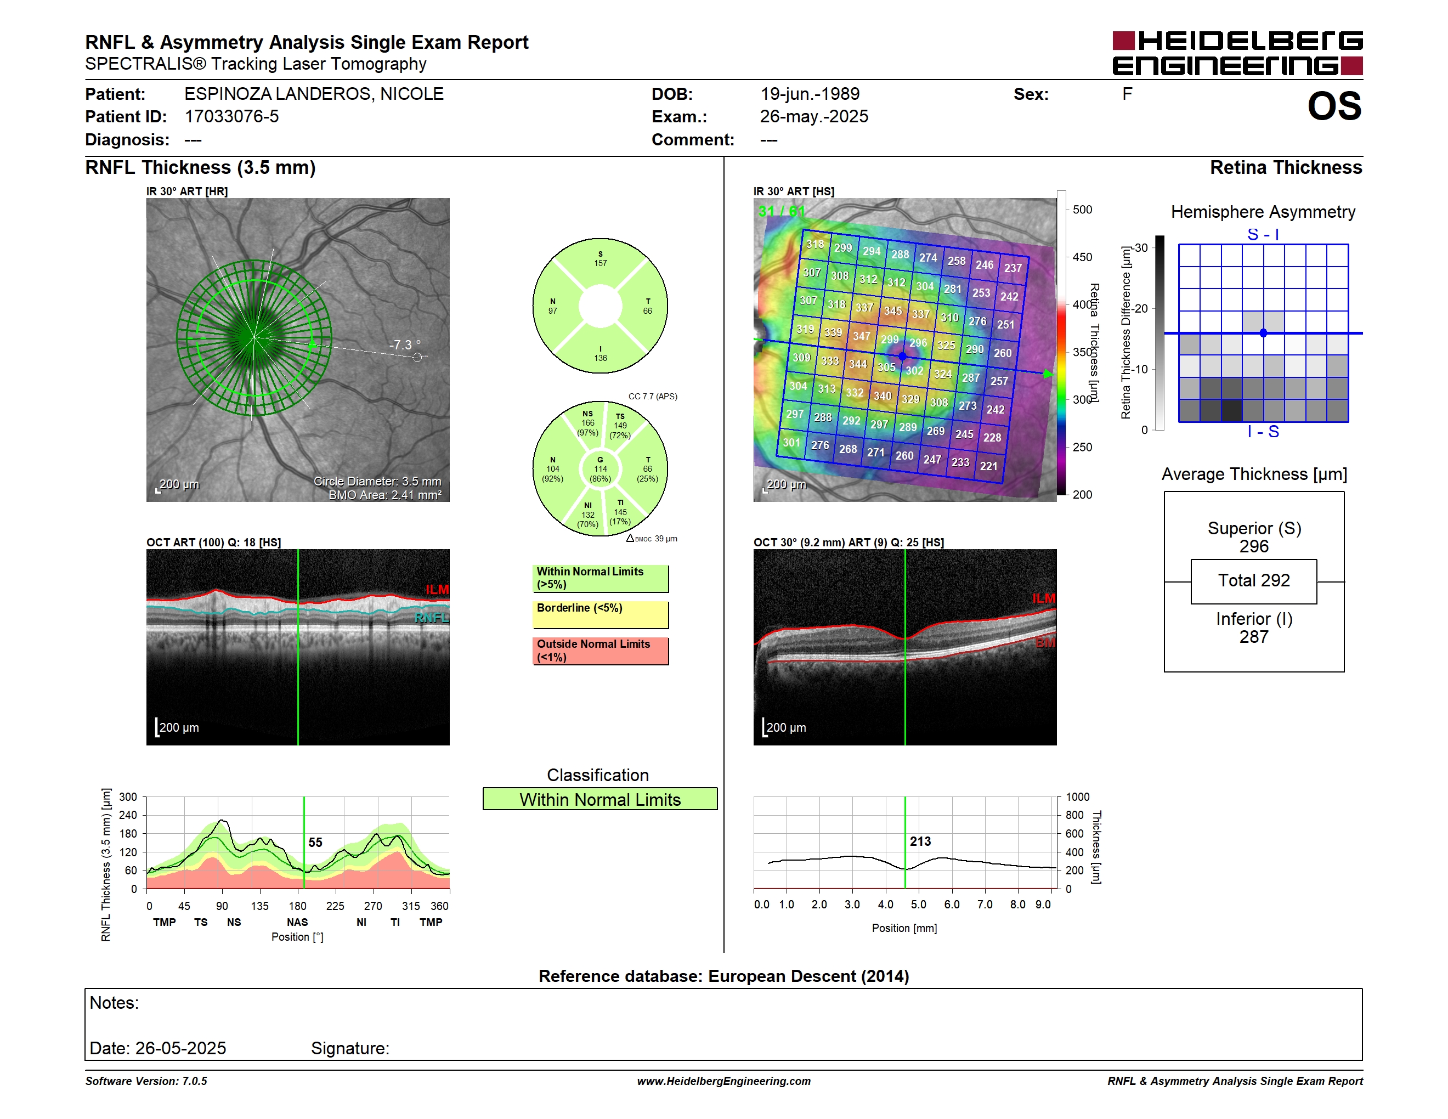Click the Total 292 box

pos(1254,581)
